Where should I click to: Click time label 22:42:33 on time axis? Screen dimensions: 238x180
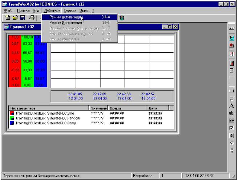coord(124,94)
